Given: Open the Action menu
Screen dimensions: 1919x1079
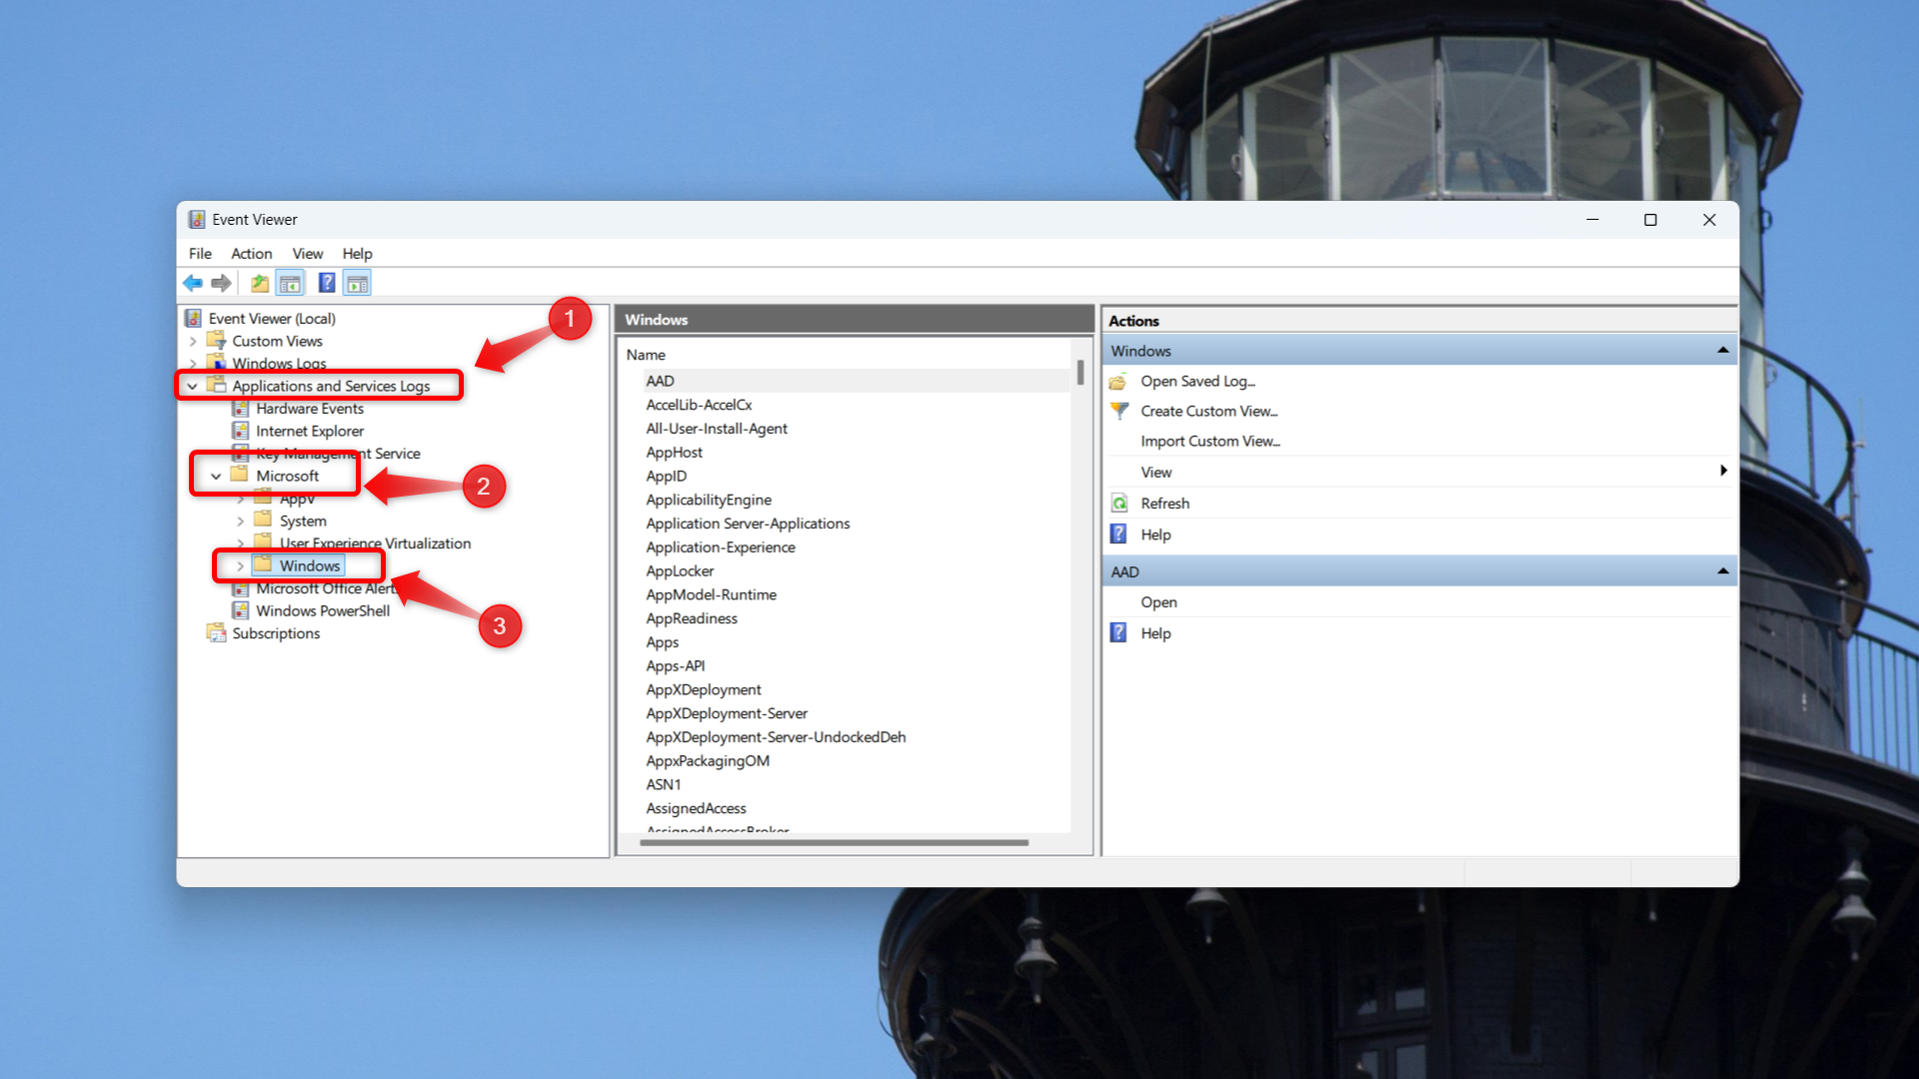Looking at the screenshot, I should pos(251,254).
